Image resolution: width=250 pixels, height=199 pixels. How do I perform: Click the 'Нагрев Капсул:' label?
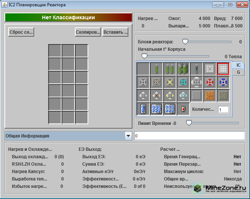point(29,172)
